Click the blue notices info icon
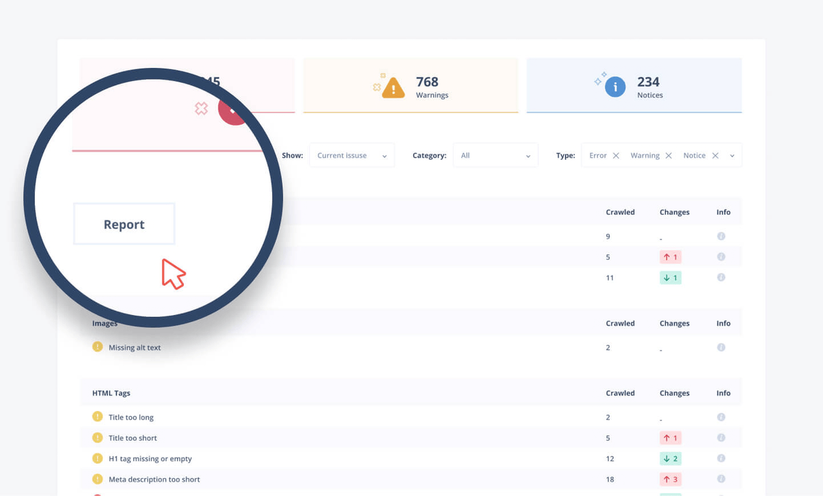This screenshot has width=823, height=496. click(615, 87)
